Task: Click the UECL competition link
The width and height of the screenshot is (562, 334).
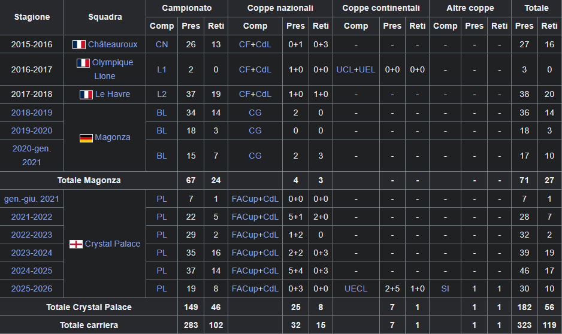Action: click(x=356, y=289)
